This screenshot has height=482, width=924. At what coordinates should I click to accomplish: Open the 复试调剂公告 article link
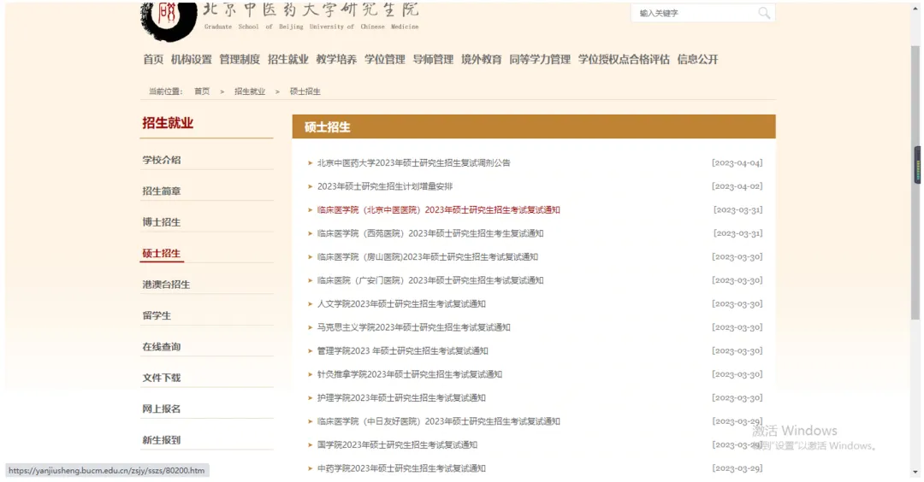(414, 163)
